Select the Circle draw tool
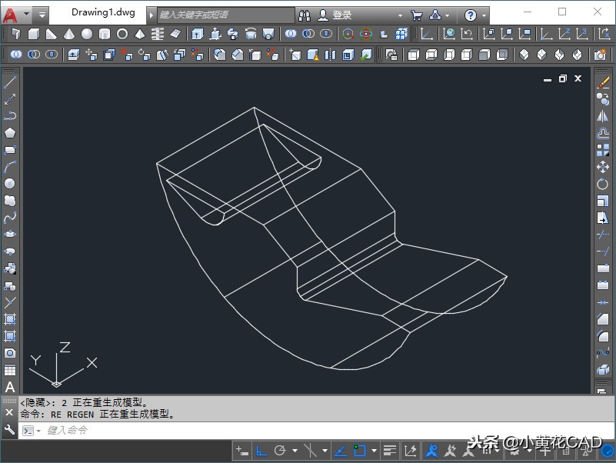The height and width of the screenshot is (463, 616). [x=10, y=183]
